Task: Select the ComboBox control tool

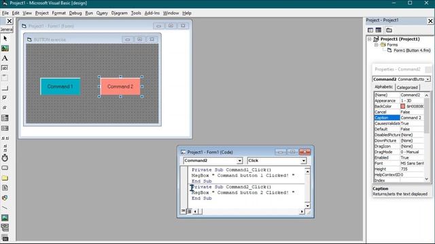Action: pos(5,118)
